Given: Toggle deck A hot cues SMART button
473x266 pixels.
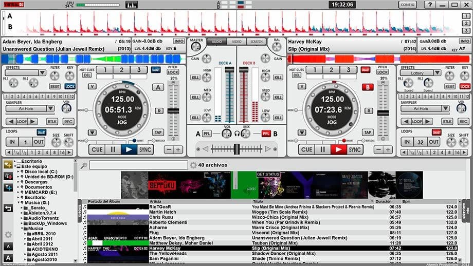Looking at the screenshot, I should pos(156,70).
